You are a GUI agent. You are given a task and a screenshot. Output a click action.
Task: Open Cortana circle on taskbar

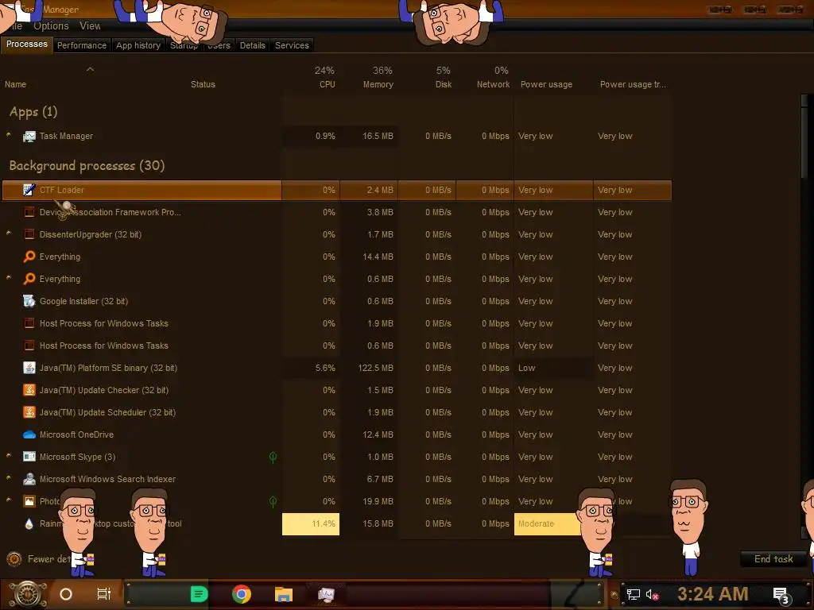tap(66, 594)
